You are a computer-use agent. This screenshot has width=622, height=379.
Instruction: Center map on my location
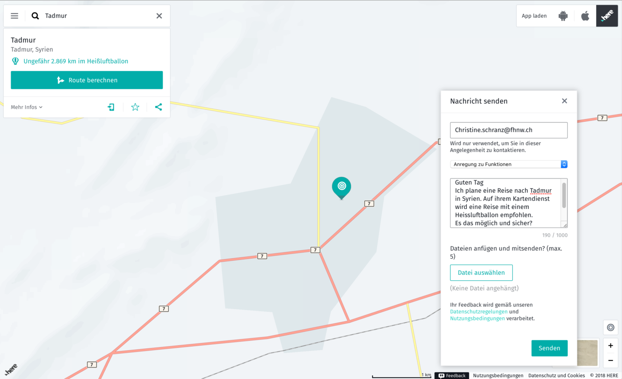(x=610, y=327)
